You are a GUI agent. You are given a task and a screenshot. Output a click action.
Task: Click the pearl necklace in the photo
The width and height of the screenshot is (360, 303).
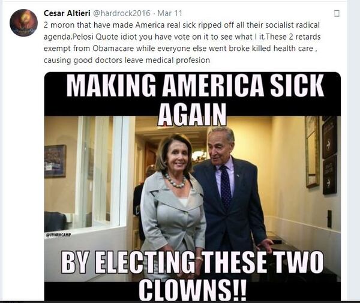pyautogui.click(x=175, y=181)
